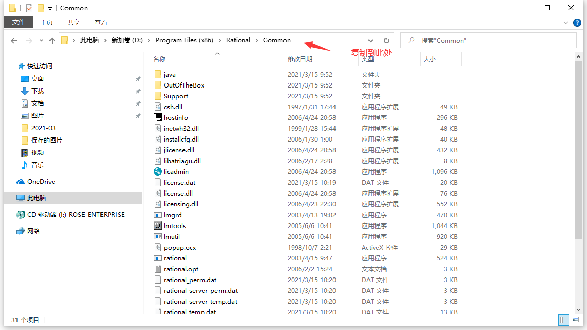This screenshot has width=587, height=330.
Task: Select libatriagu.dll file name
Action: point(182,161)
